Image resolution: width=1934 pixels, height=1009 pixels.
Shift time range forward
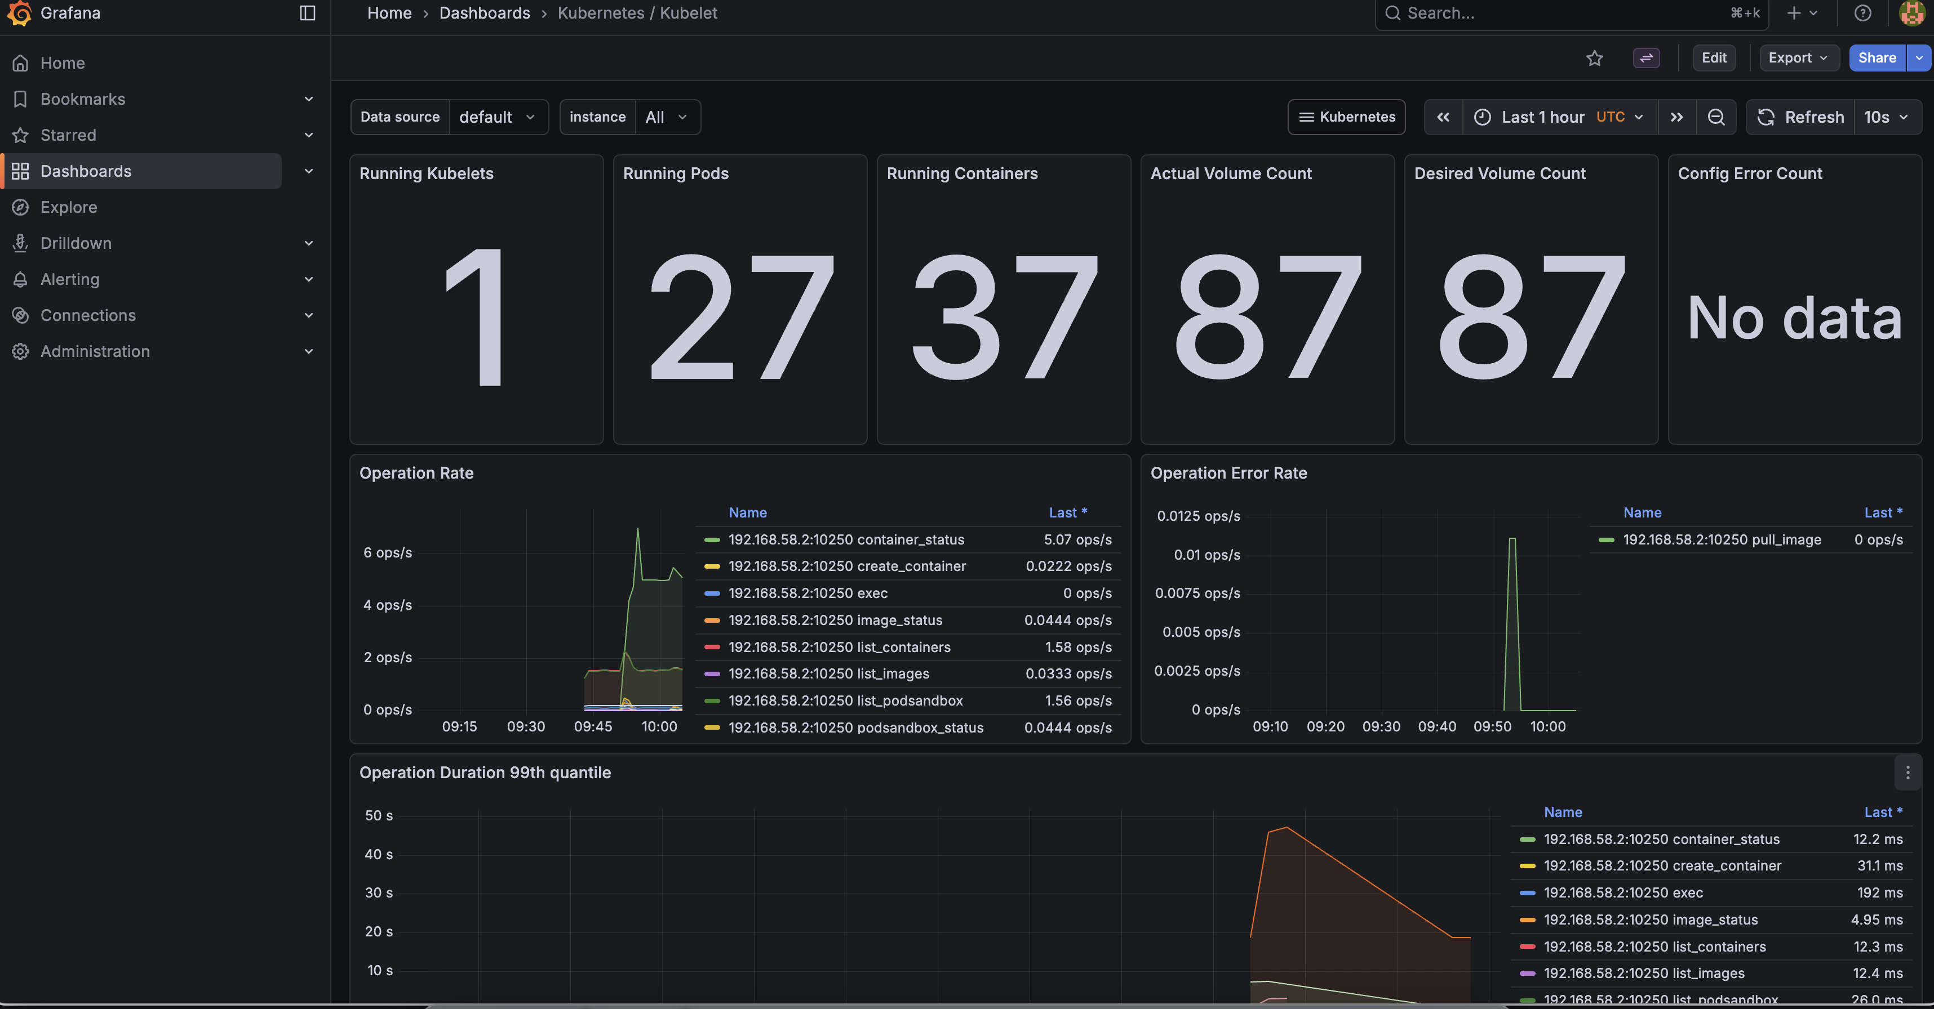point(1676,117)
